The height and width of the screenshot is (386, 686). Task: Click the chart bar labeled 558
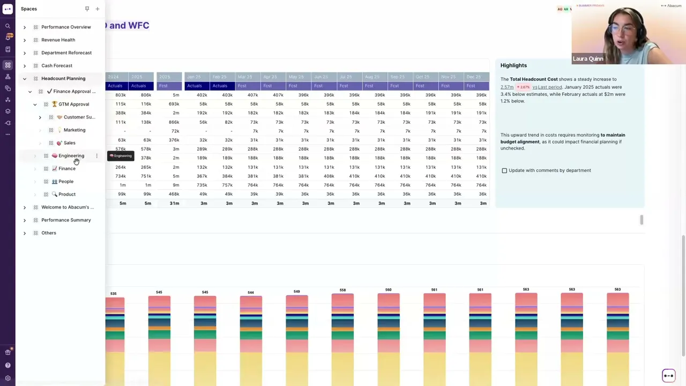pyautogui.click(x=342, y=339)
